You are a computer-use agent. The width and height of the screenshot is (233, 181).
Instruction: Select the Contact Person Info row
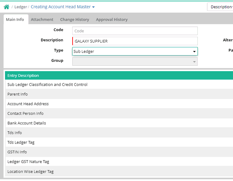point(25,113)
